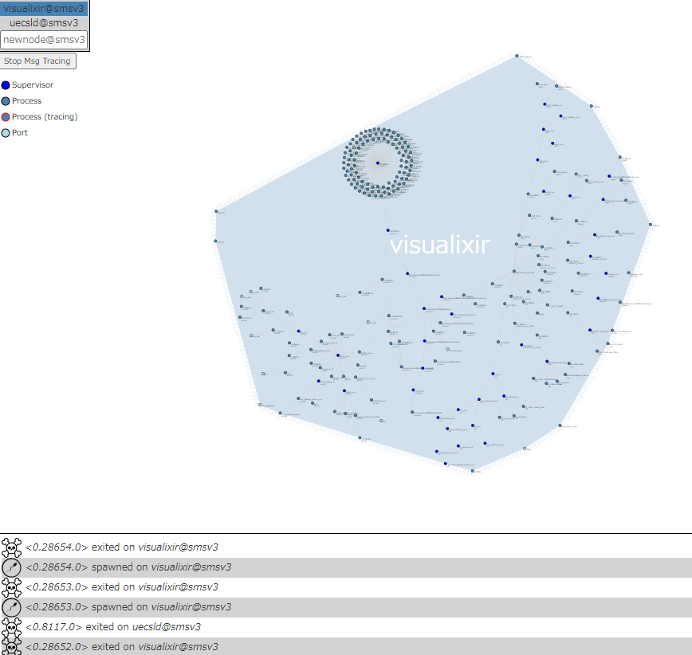Click log text '<0.8117.0> exited on uecsld@smsv3'
Viewport: 692px width, 655px height.
pyautogui.click(x=113, y=627)
